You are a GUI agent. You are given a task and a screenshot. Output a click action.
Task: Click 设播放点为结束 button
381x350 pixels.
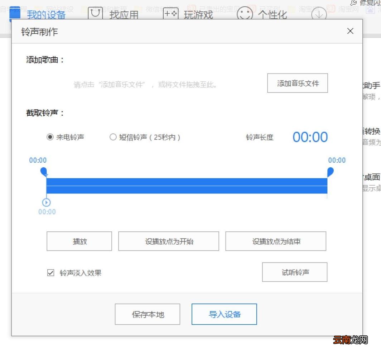click(x=276, y=241)
